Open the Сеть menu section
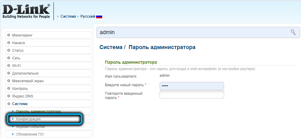The width and height of the screenshot is (301, 138). point(16,58)
